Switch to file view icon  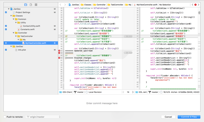pyautogui.click(x=31, y=5)
